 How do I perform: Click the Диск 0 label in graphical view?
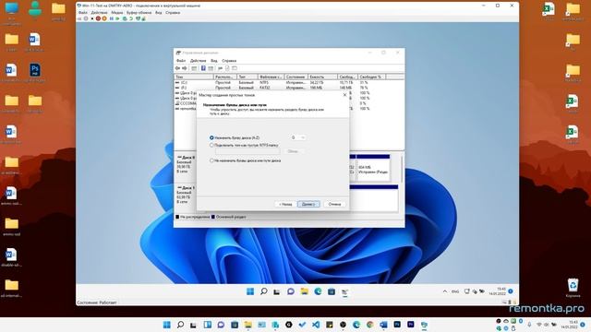(186, 158)
